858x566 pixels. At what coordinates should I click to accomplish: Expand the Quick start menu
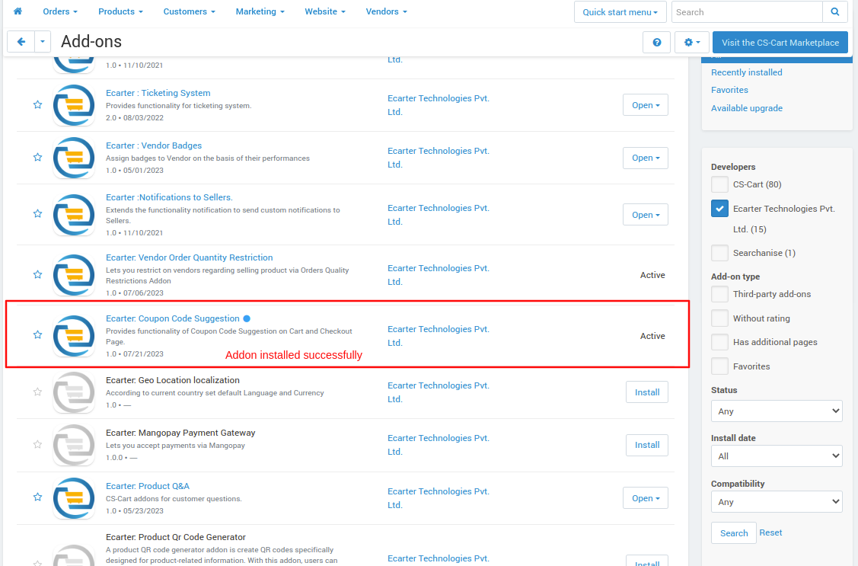pos(620,12)
